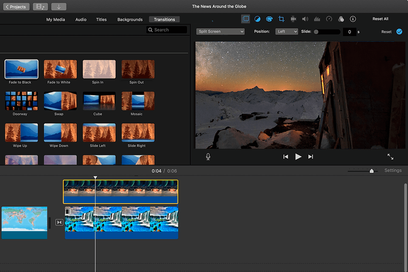
Task: Select the Mosaic transition
Action: [138, 101]
